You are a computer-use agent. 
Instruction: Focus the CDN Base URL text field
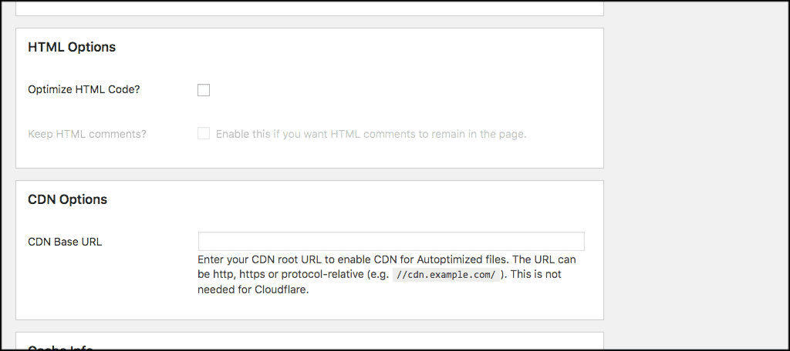tap(391, 242)
